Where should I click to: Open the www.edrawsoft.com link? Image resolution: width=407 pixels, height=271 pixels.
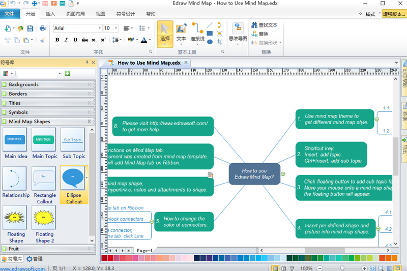click(x=22, y=268)
